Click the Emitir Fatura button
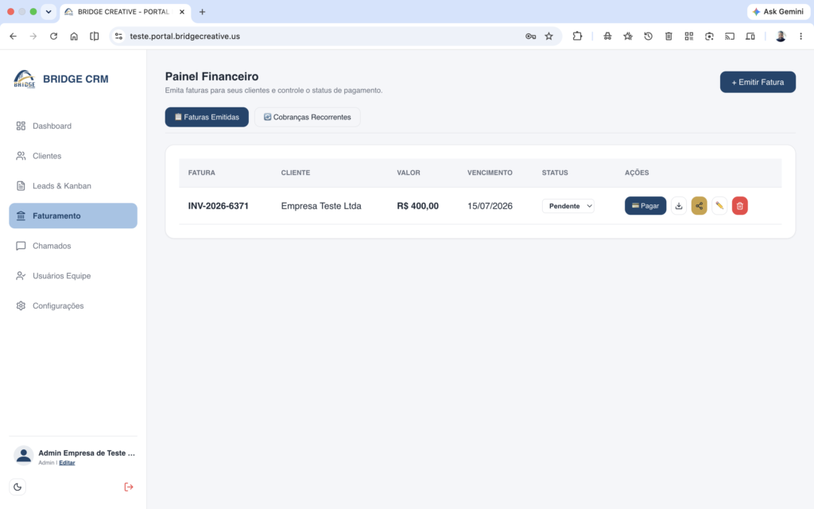The width and height of the screenshot is (814, 509). click(758, 82)
